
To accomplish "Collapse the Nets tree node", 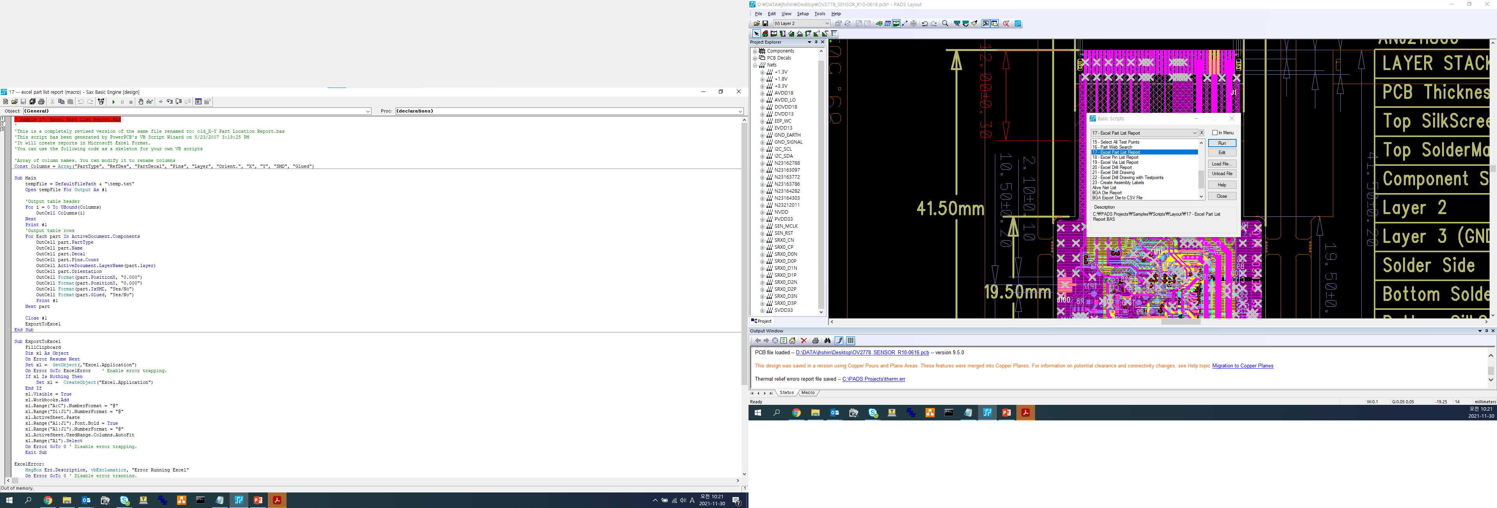I will [755, 65].
